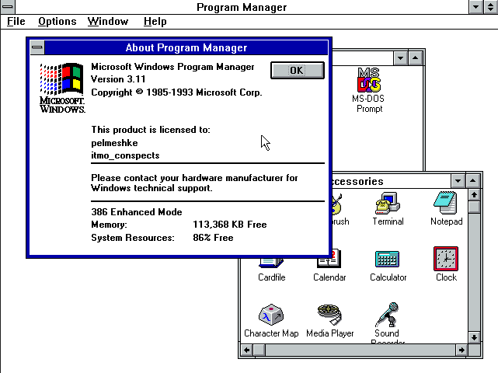Maximize the group window containing MS-DOS Prompt
The width and height of the screenshot is (498, 373).
pos(415,58)
